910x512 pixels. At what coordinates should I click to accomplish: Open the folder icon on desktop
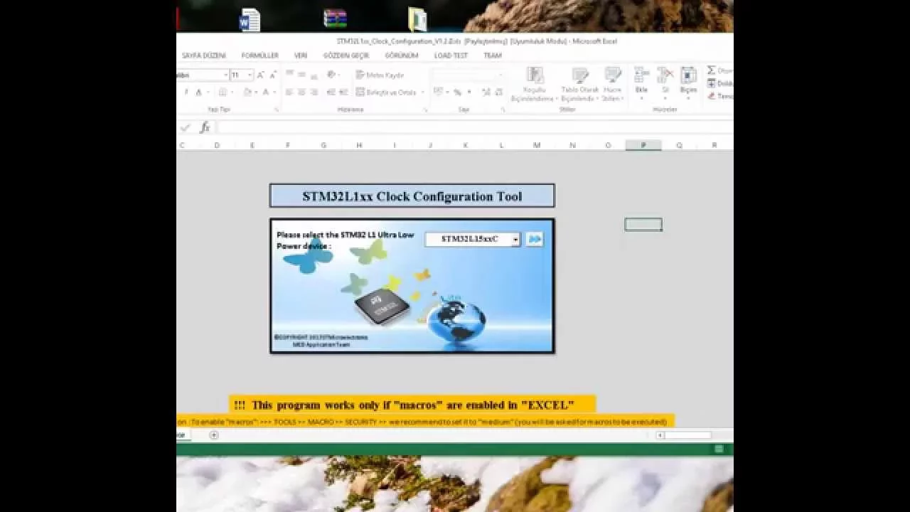tap(417, 19)
